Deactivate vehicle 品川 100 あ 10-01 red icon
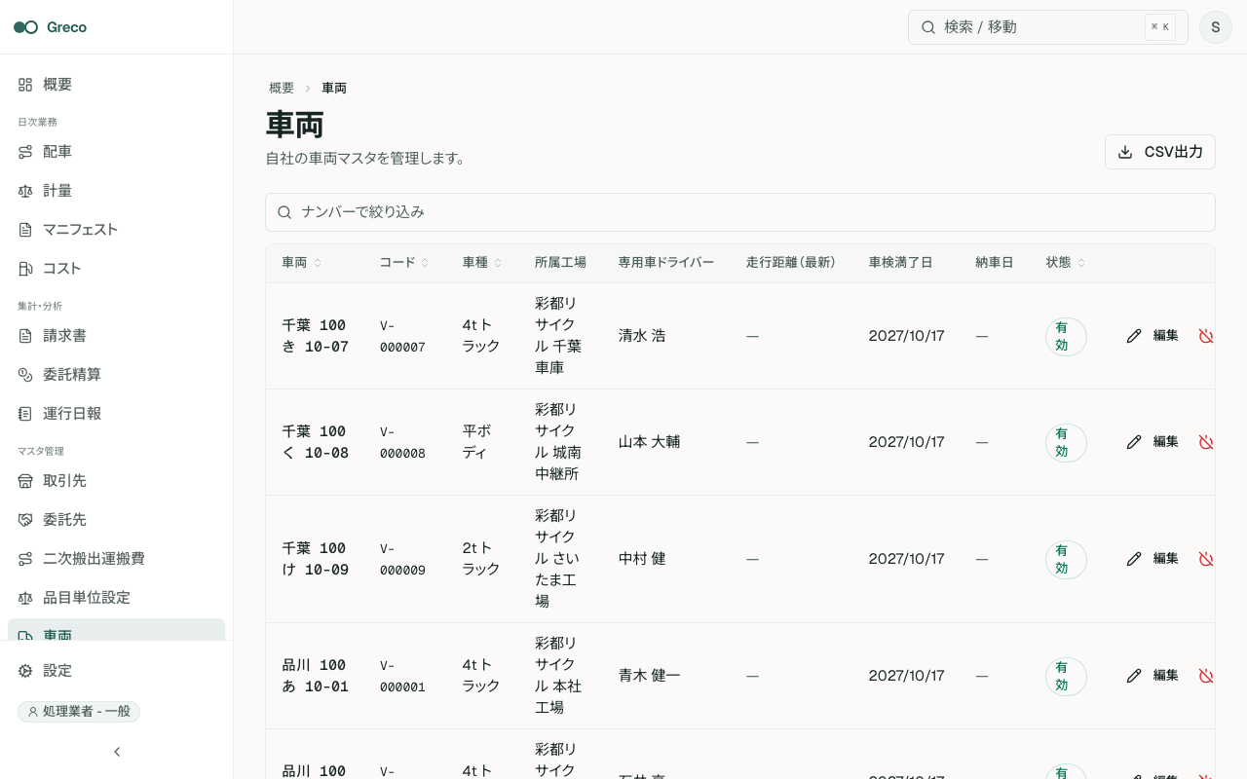1247x779 pixels. [x=1205, y=676]
